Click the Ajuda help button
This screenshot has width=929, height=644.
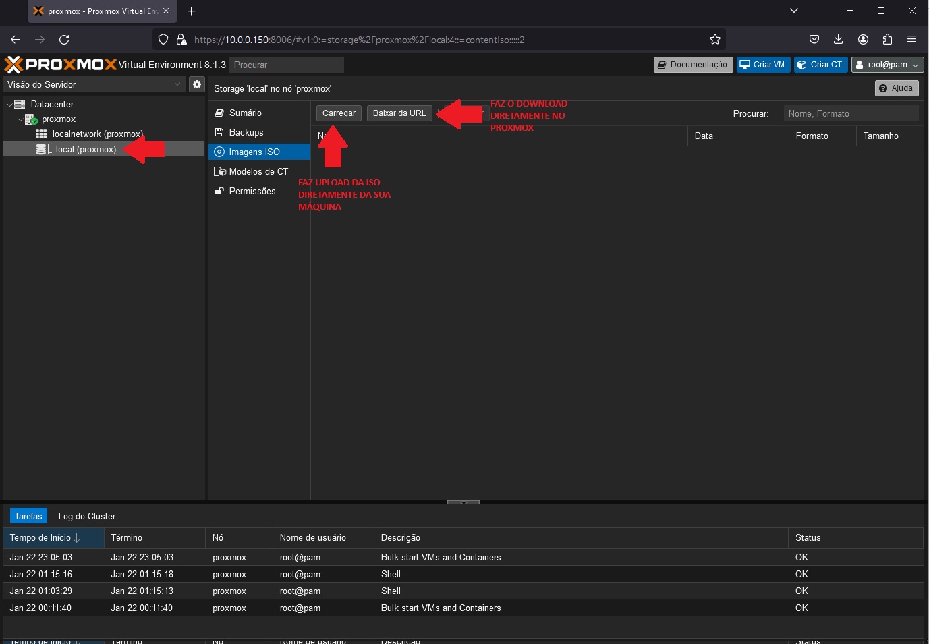click(897, 88)
